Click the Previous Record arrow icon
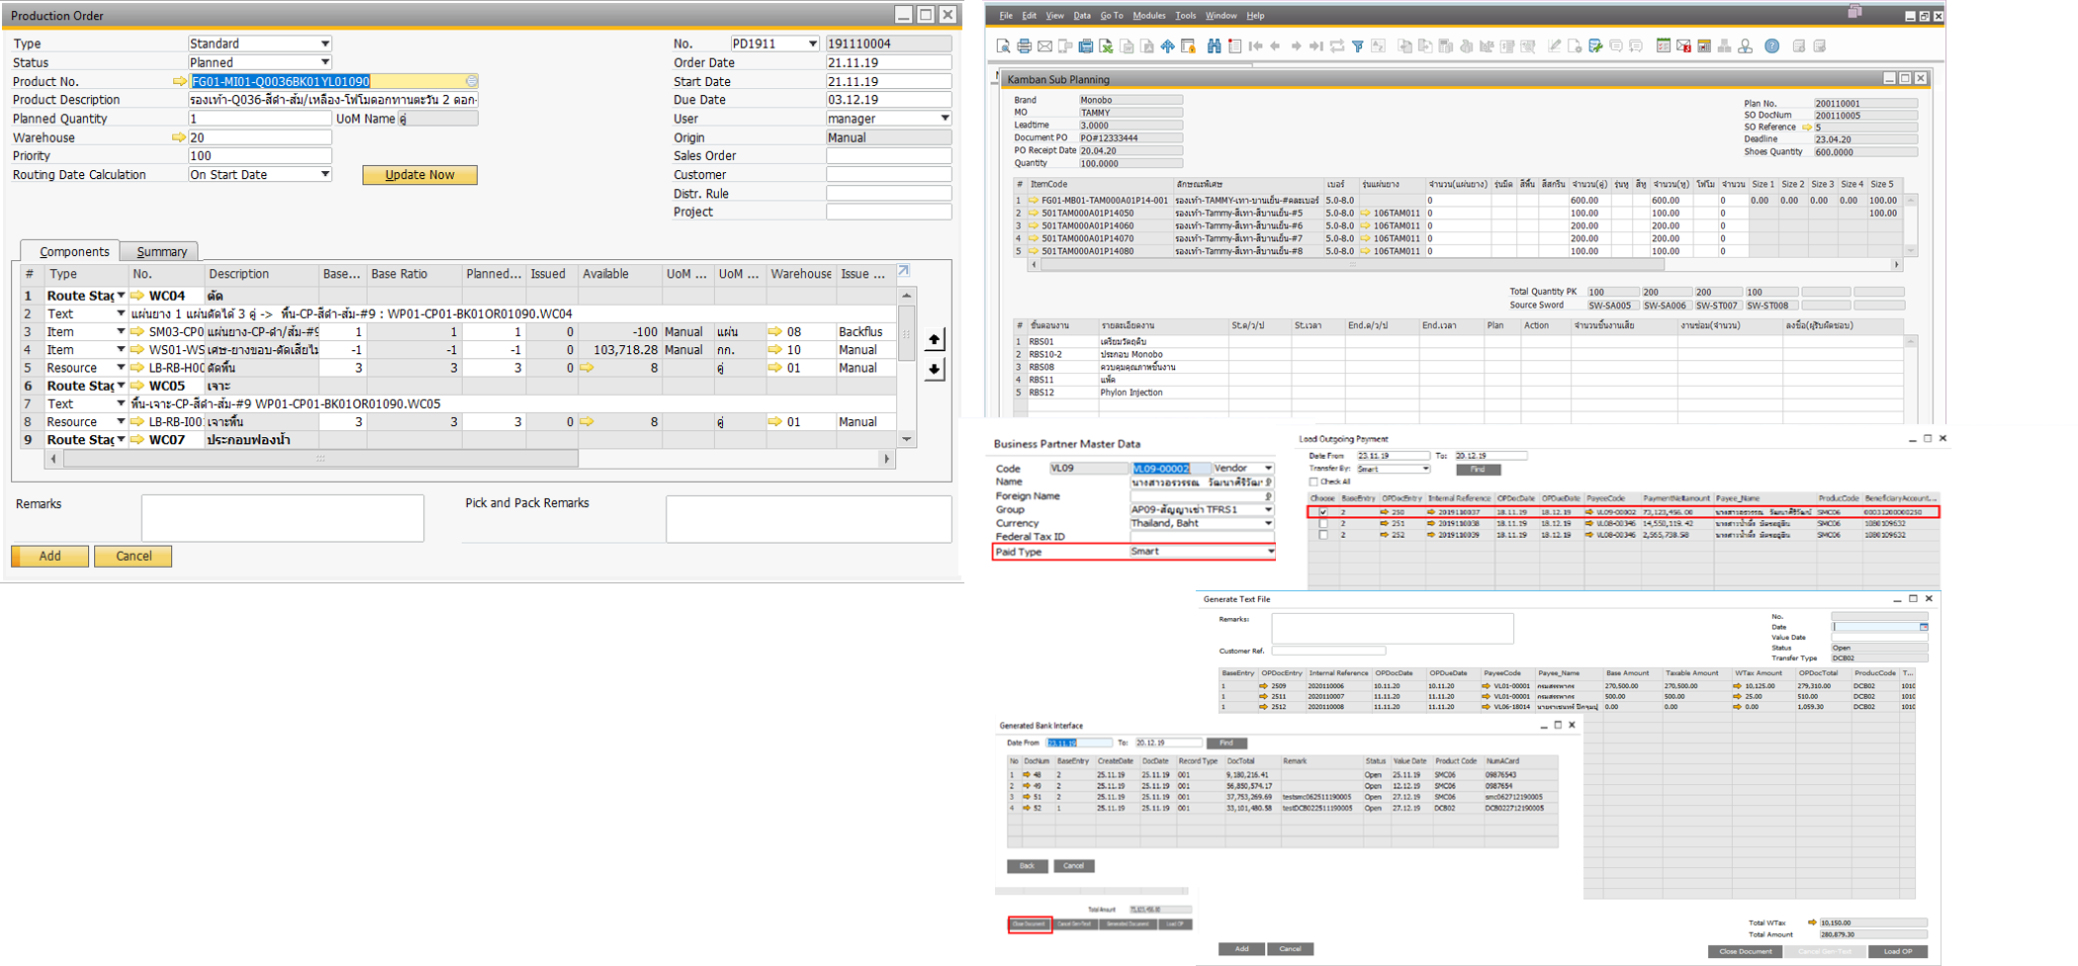This screenshot has height=966, width=2078. [1275, 46]
